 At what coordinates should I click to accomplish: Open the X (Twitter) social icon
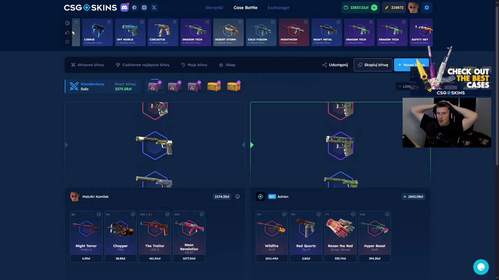154,7
